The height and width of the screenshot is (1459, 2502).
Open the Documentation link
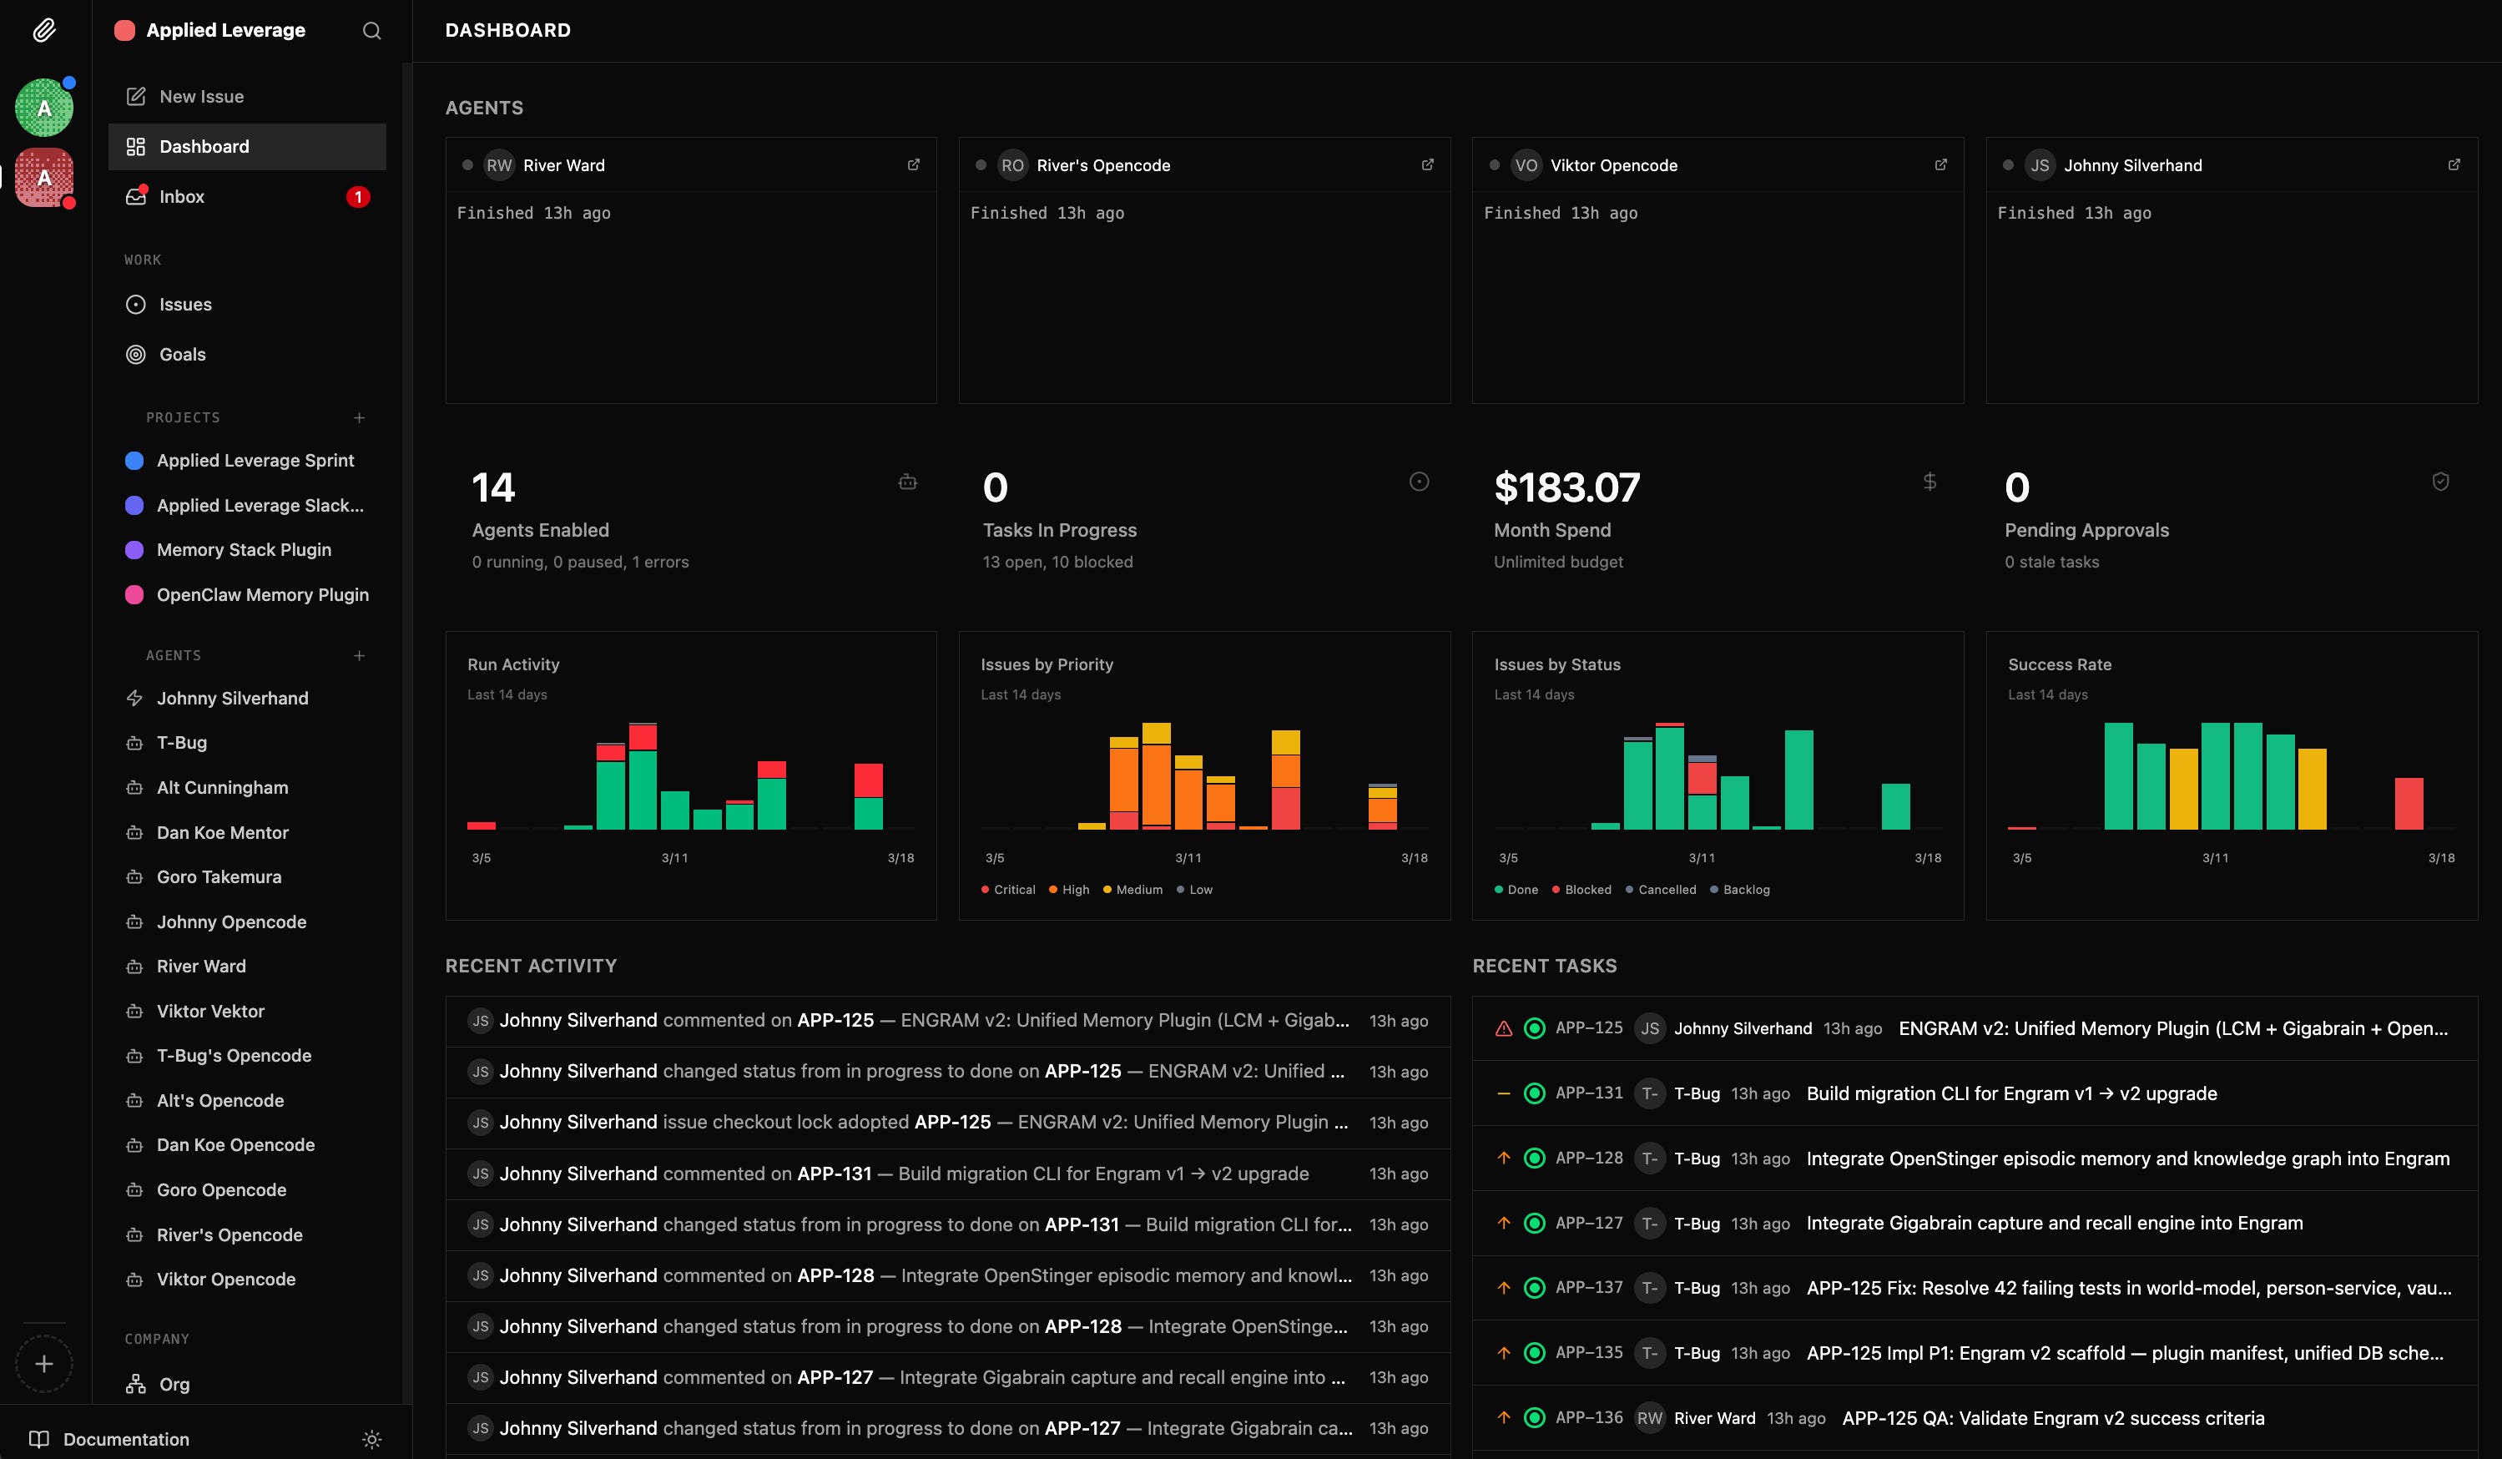(126, 1439)
